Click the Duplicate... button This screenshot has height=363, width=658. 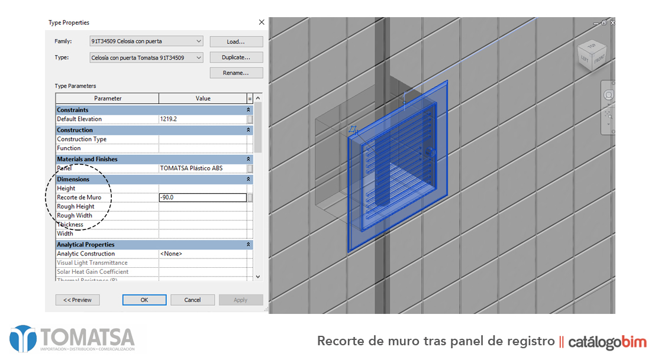(x=236, y=57)
